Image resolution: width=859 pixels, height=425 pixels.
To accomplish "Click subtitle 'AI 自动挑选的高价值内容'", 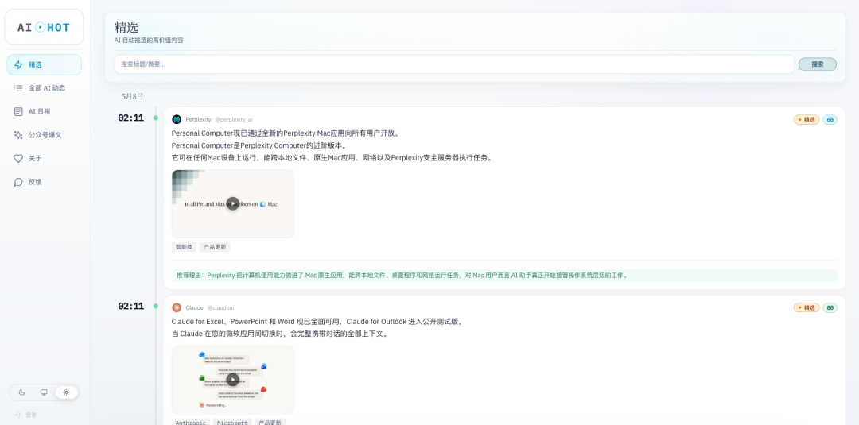I will (x=149, y=41).
